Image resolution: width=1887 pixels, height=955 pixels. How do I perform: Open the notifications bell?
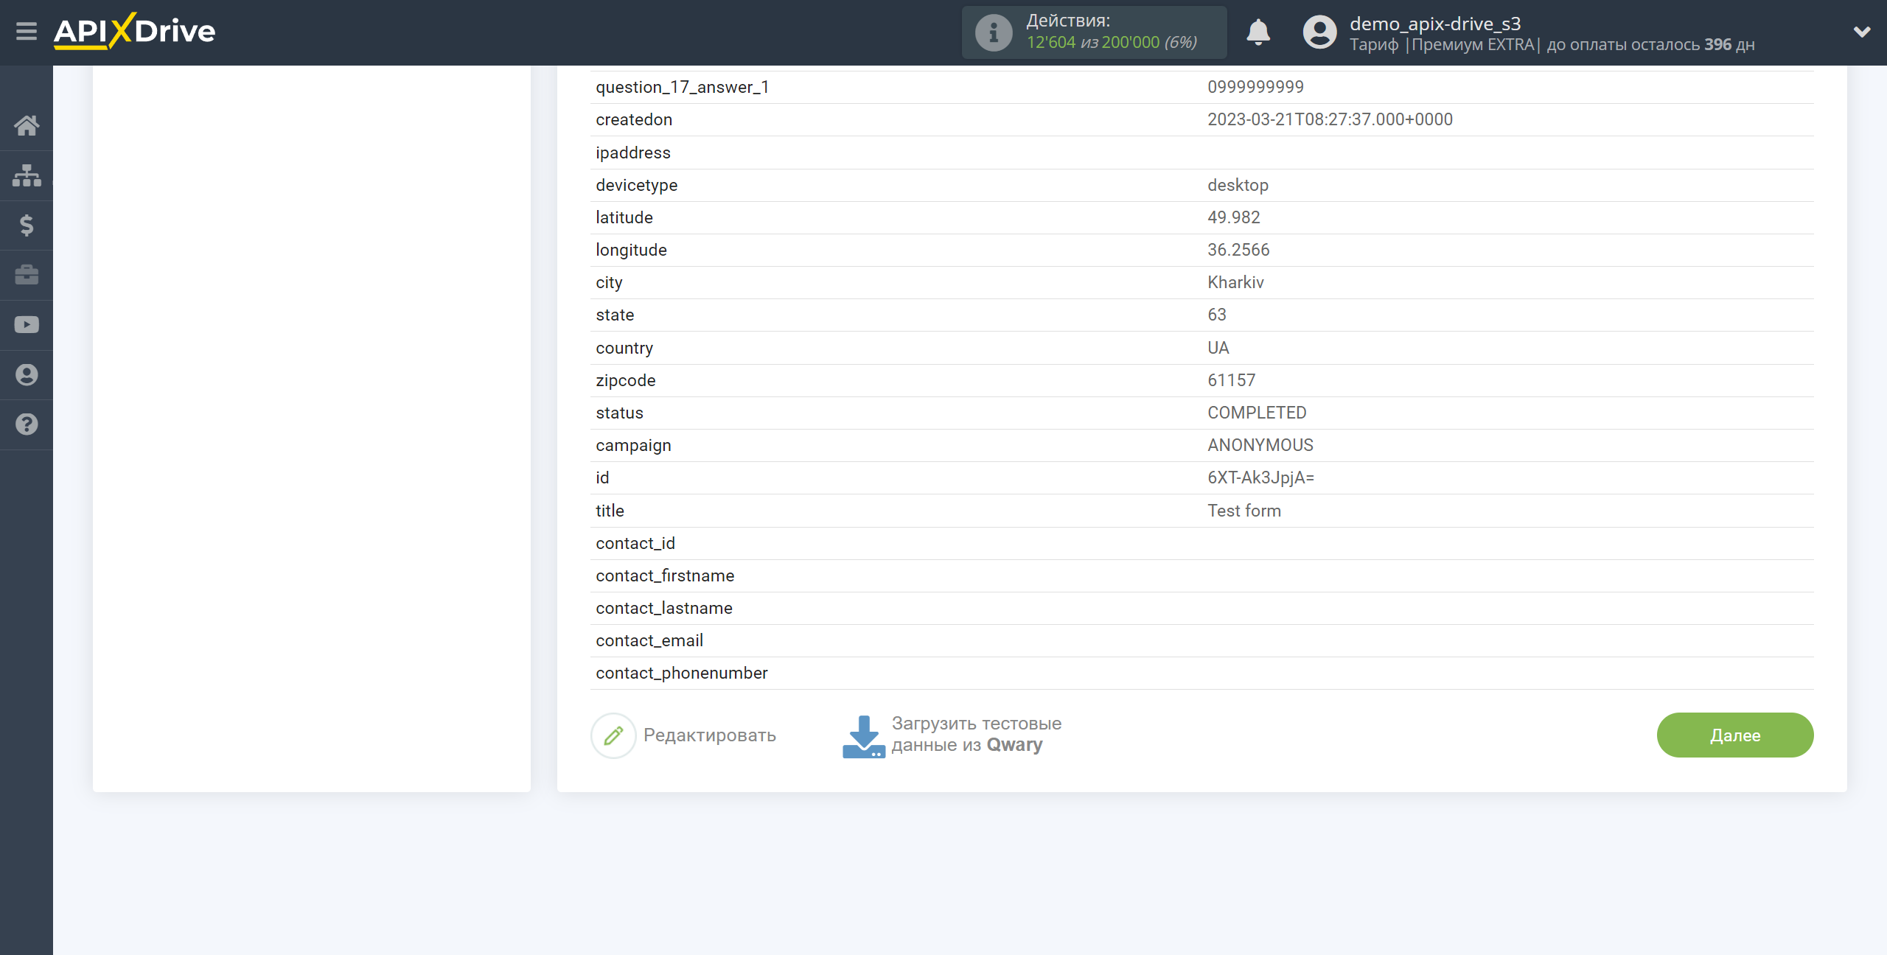coord(1258,32)
